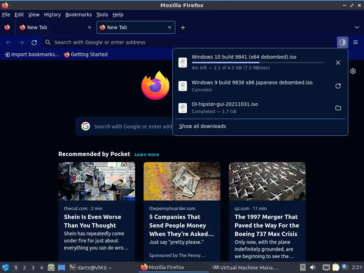Open the Edit menu
The height and width of the screenshot is (273, 364).
tap(19, 15)
